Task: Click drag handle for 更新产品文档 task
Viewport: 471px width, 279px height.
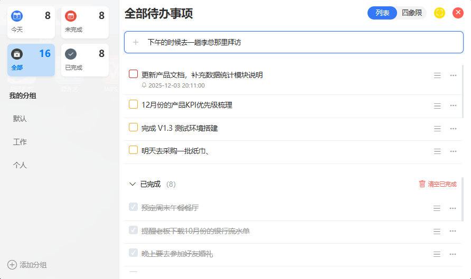Action: point(437,75)
